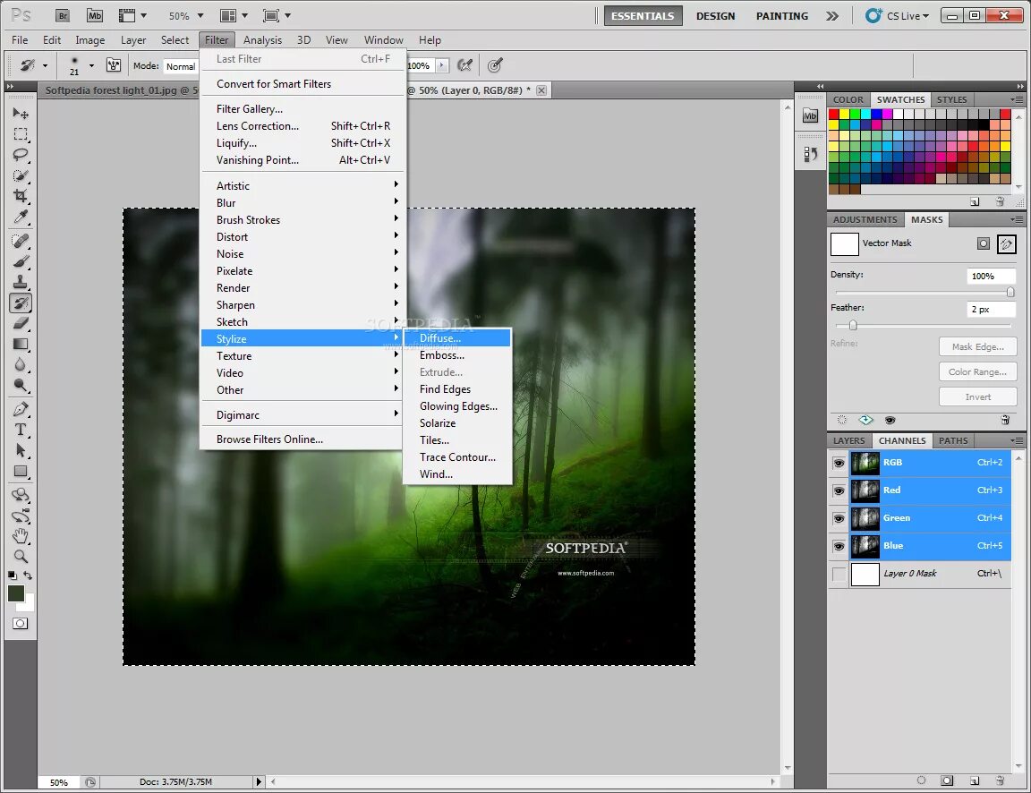Switch to the Design workspace

pos(715,16)
